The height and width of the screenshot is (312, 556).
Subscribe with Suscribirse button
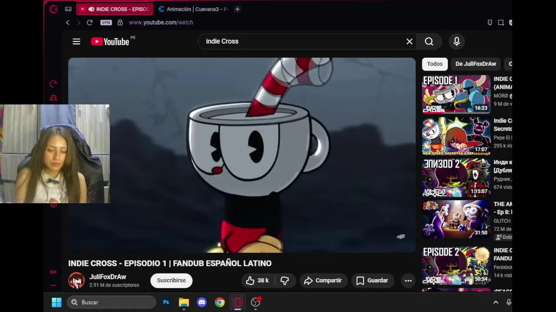tap(171, 280)
